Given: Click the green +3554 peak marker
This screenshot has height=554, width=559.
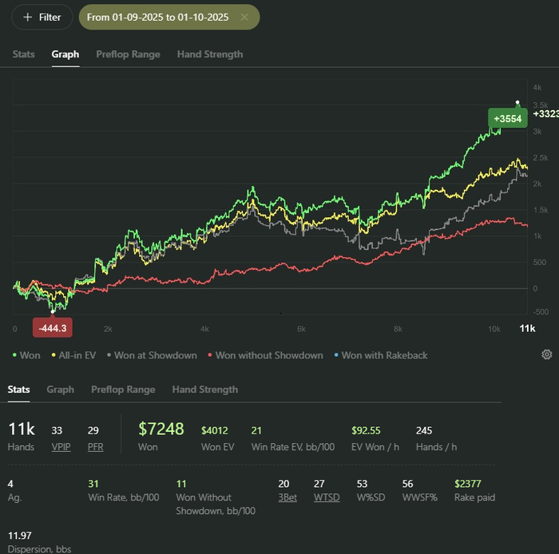Looking at the screenshot, I should pos(507,119).
